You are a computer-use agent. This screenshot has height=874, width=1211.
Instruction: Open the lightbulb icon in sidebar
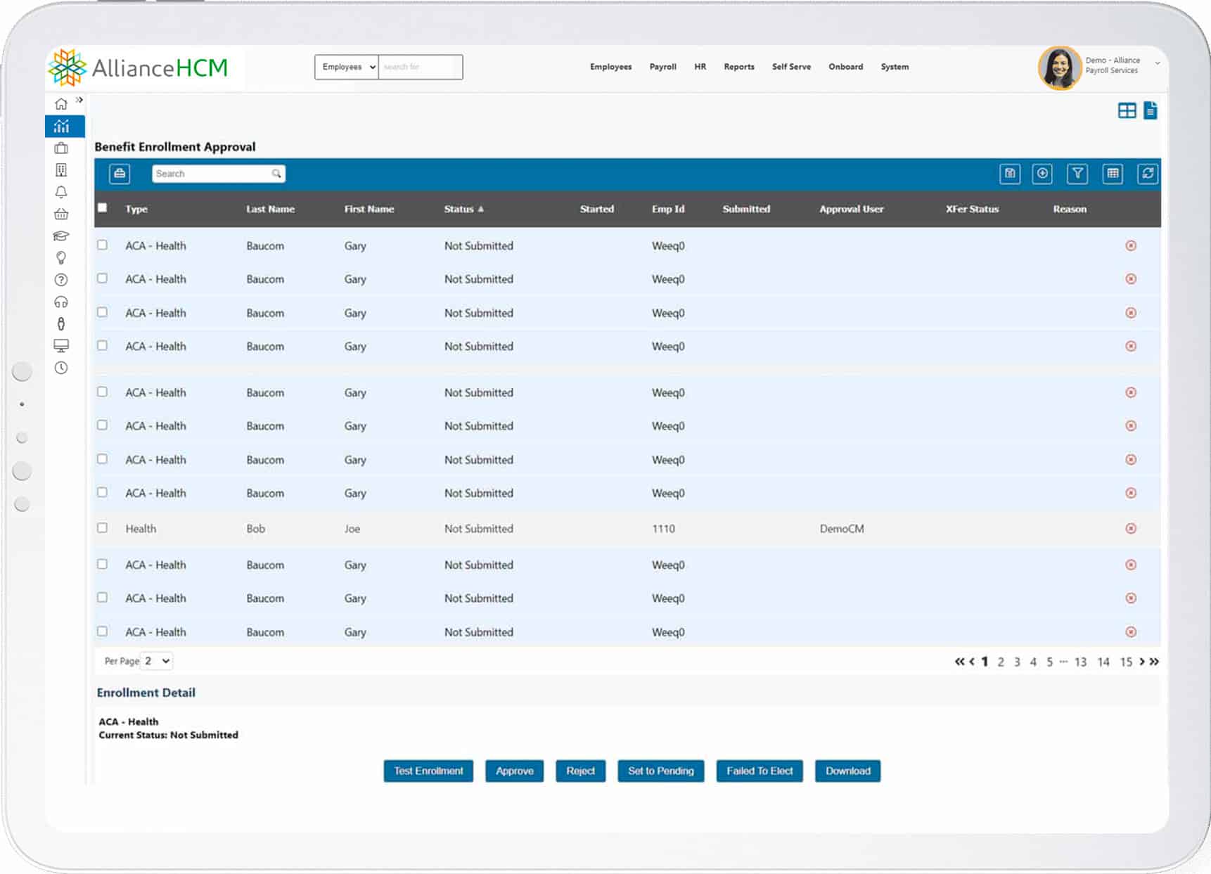(x=61, y=258)
